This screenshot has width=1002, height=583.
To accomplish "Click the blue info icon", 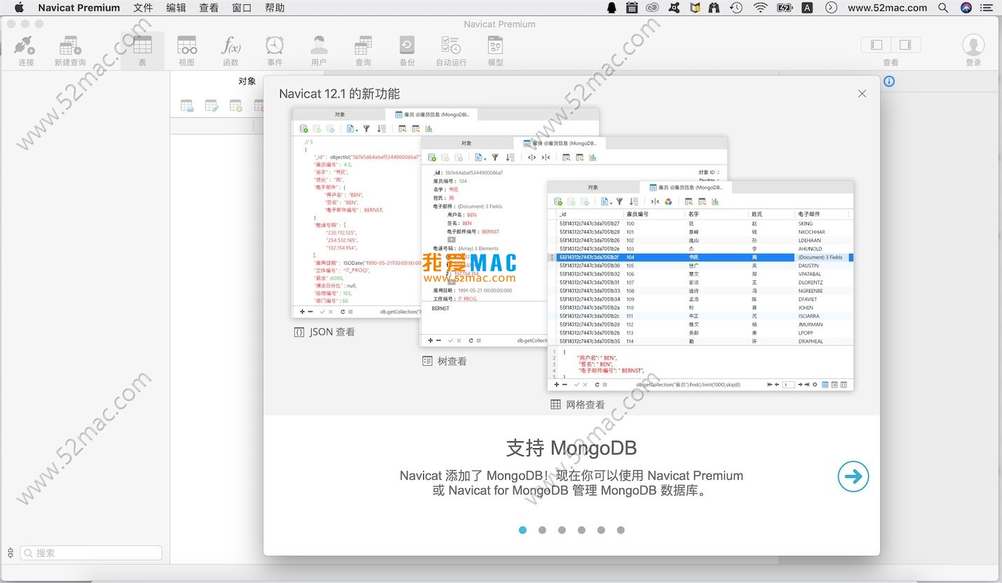I will pos(889,81).
